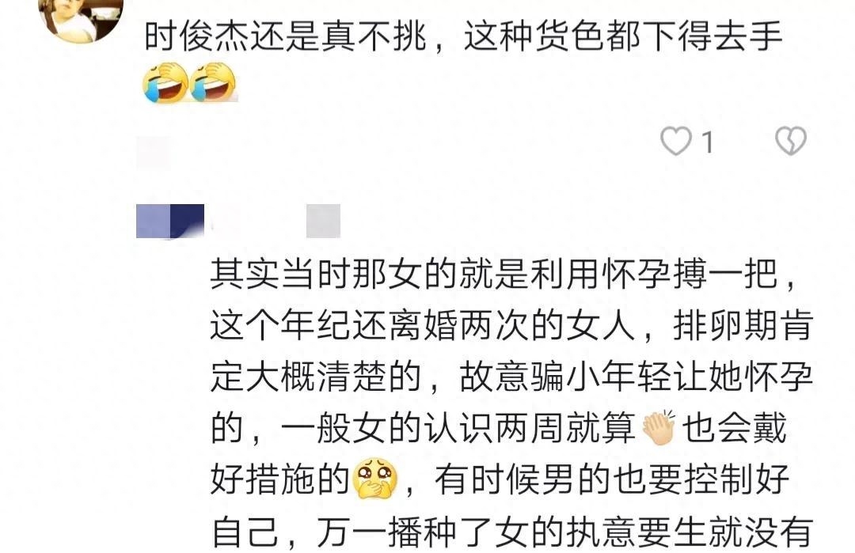Tap the clapping hands emoji in the reply

point(659,428)
